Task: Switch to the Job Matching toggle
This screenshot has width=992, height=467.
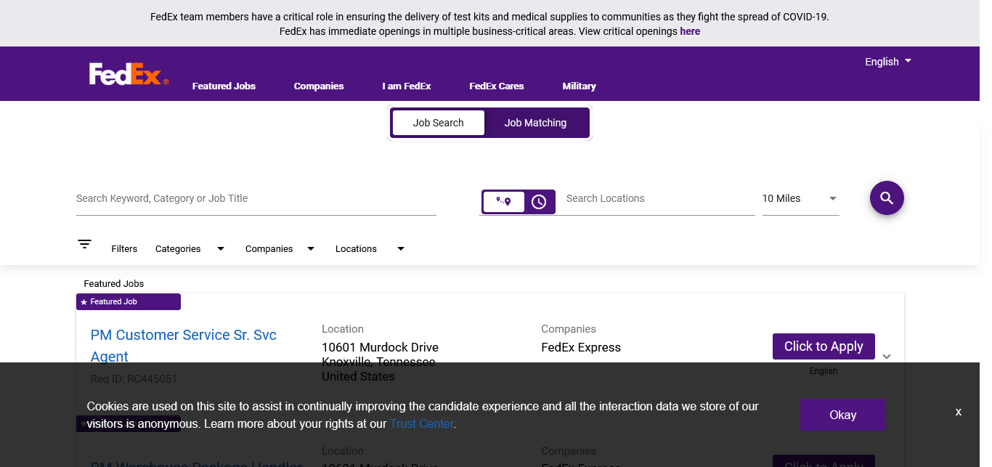Action: pyautogui.click(x=535, y=123)
